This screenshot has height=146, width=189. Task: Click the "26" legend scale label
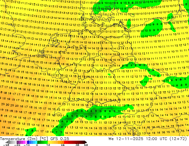pos(63,145)
